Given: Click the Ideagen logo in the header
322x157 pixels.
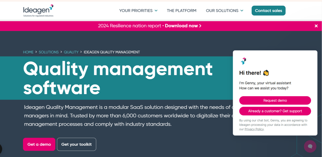Looking at the screenshot, I should 38,11.
